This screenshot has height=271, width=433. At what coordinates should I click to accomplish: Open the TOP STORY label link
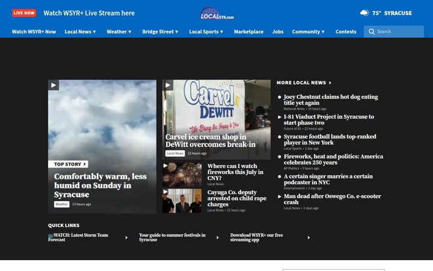tap(68, 164)
